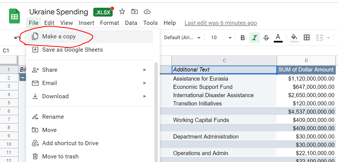Select the row 9 header
338x162 pixels.
tap(9, 136)
